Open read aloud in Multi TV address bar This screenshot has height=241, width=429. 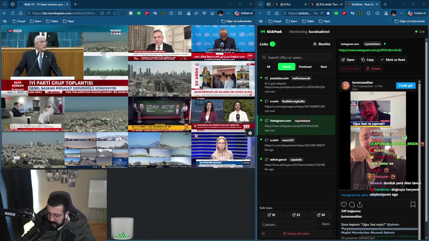(x=108, y=13)
